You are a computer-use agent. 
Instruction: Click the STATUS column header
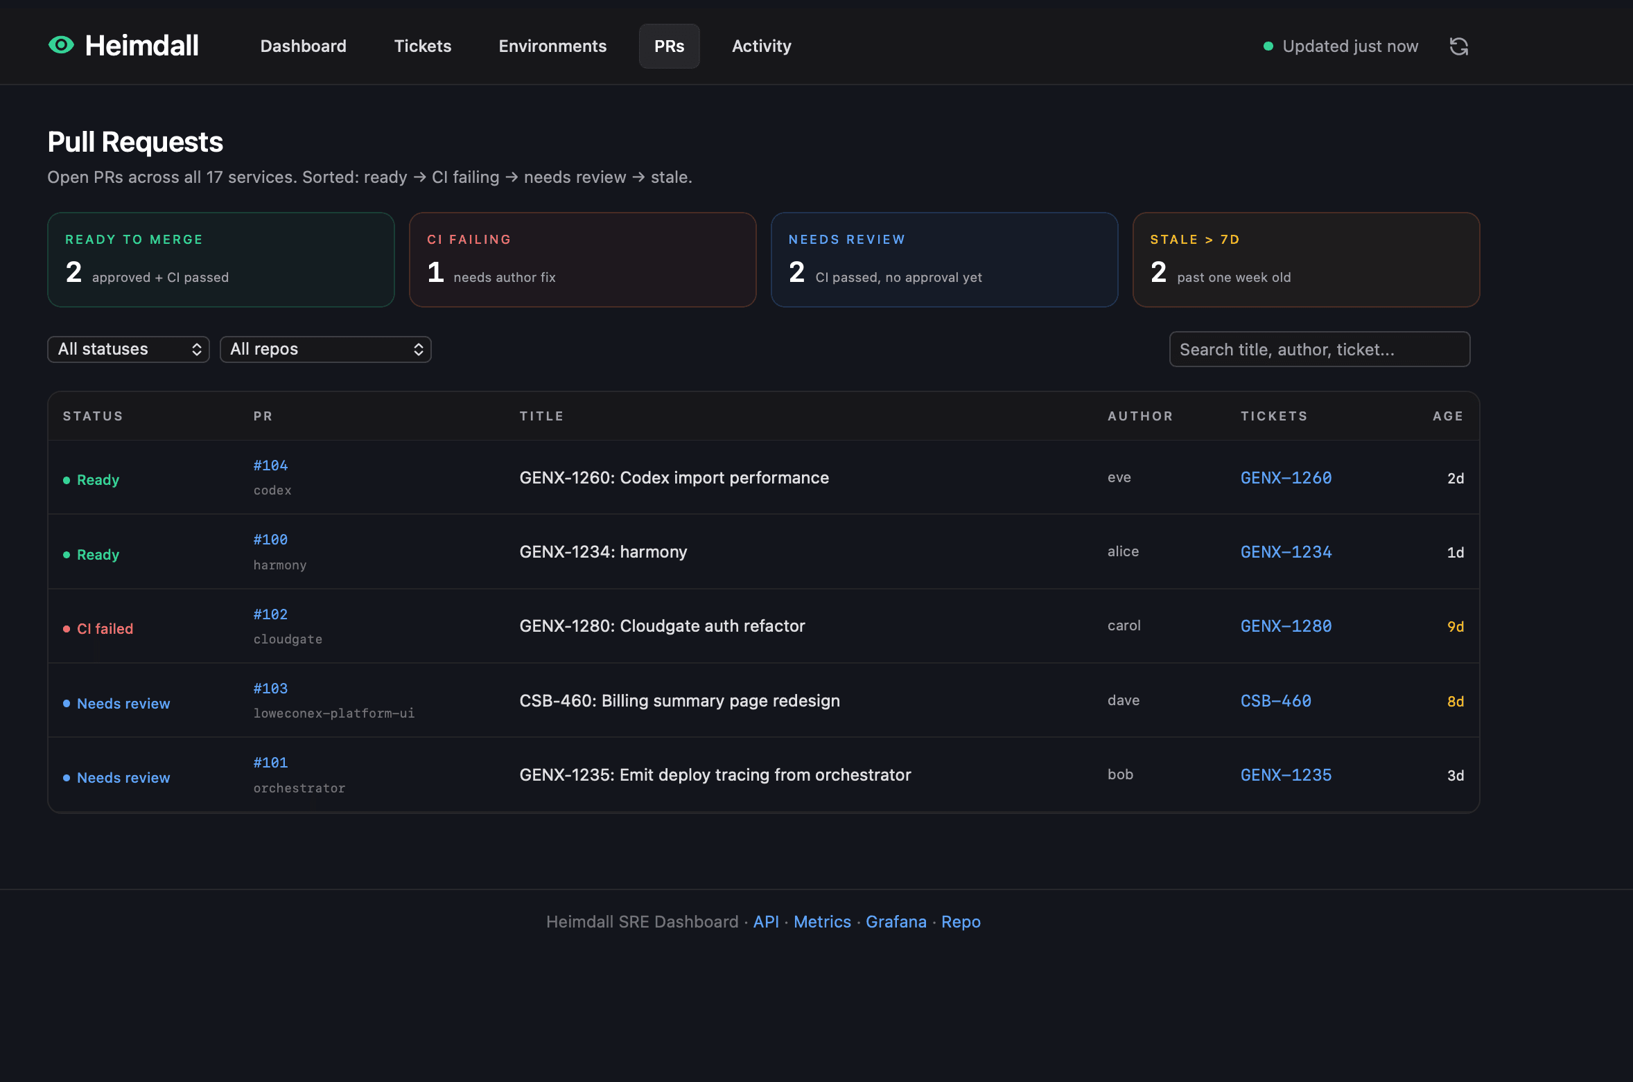point(93,416)
